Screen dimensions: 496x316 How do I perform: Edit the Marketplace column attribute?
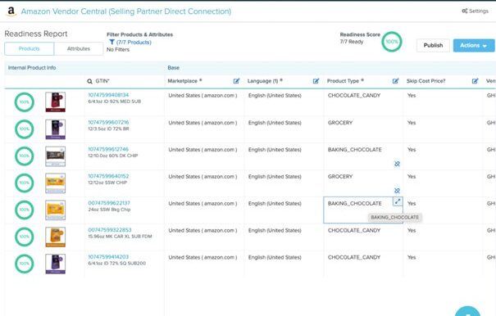(x=236, y=81)
